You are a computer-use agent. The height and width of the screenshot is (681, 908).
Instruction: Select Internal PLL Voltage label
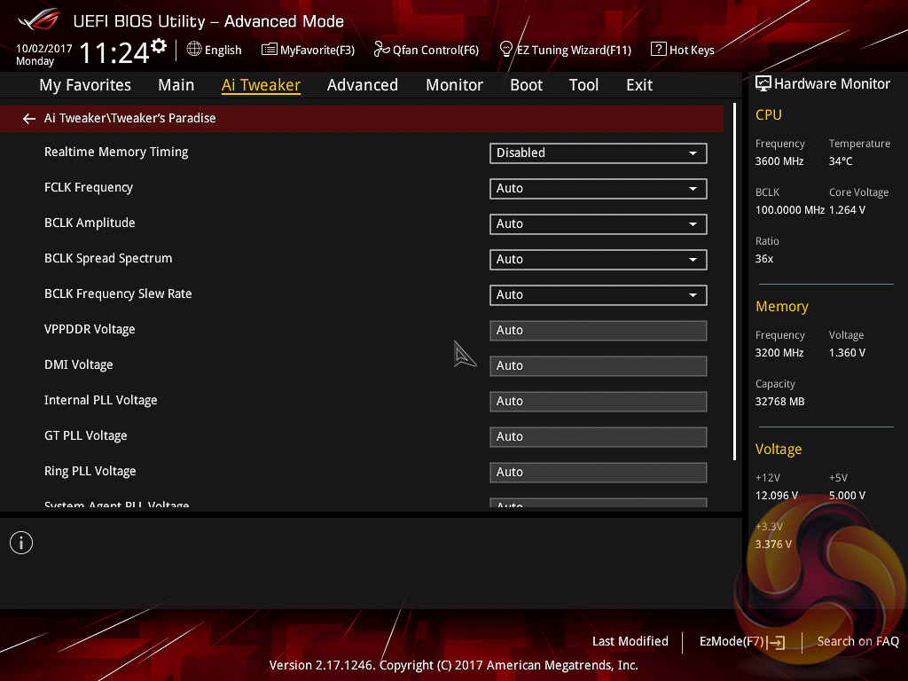click(101, 400)
